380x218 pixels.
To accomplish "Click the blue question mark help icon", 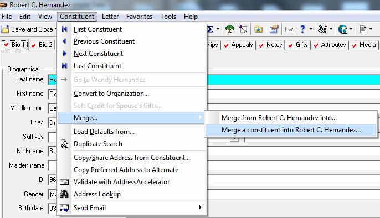I will [302, 29].
